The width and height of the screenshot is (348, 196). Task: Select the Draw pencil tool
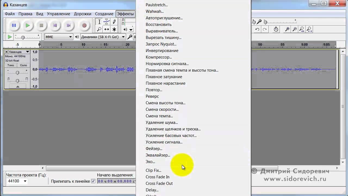coord(114,22)
